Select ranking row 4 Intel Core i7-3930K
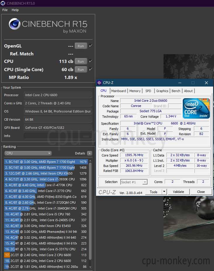Viewport: 214px width, 271px height. pos(46,179)
